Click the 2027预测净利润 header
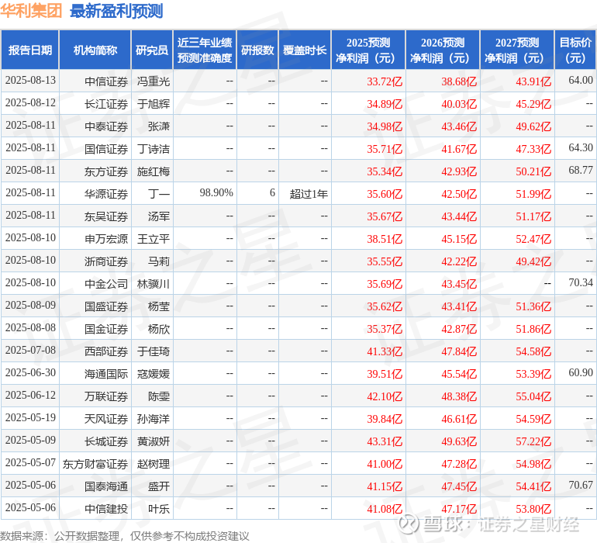 click(517, 50)
